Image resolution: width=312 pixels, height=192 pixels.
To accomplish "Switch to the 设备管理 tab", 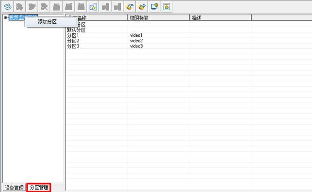I will point(15,188).
